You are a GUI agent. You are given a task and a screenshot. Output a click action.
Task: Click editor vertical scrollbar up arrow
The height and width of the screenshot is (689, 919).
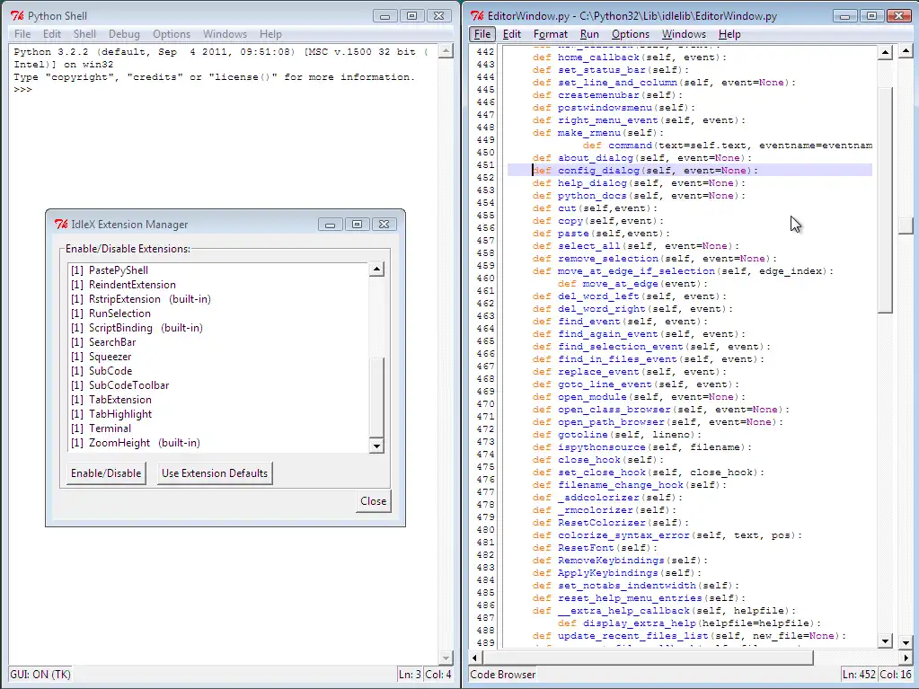884,52
